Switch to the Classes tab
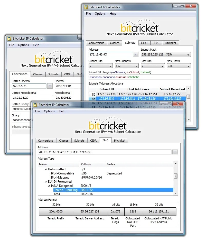 (x=63, y=141)
